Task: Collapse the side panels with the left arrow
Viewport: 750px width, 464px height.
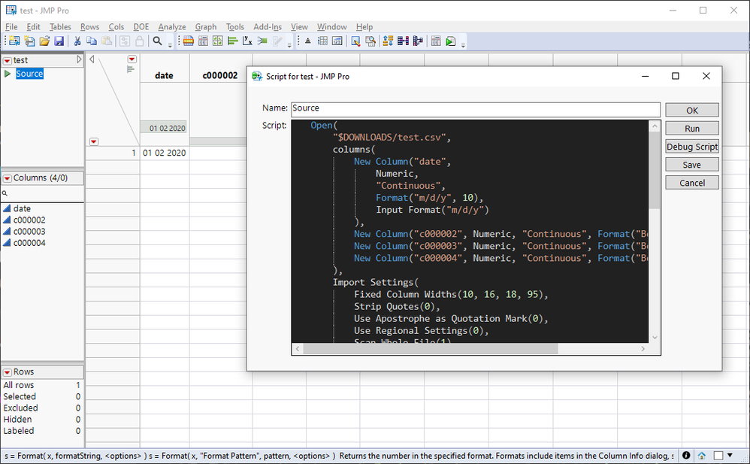Action: pos(92,59)
